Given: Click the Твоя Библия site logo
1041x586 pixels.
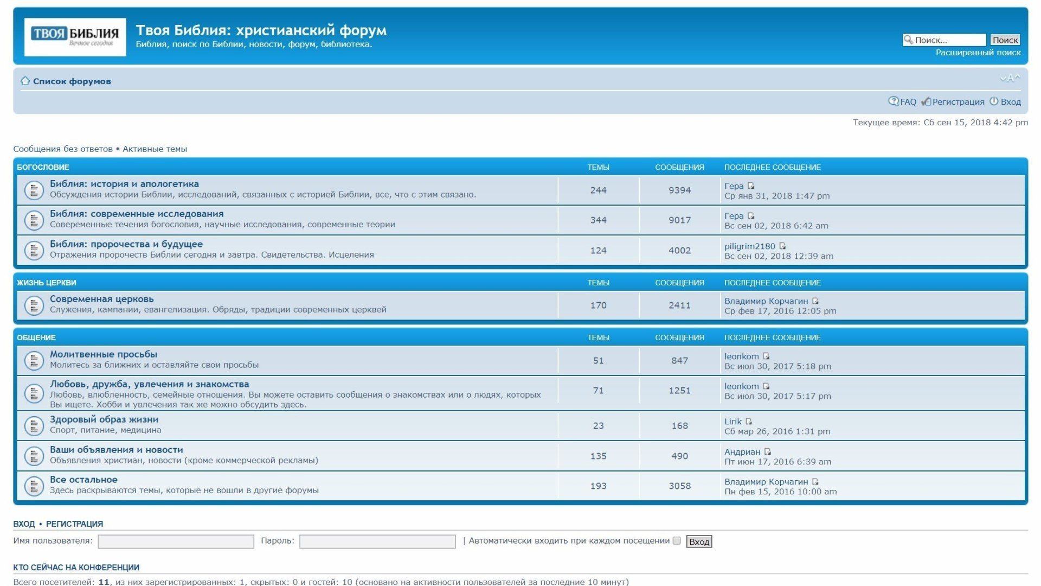Looking at the screenshot, I should (75, 37).
